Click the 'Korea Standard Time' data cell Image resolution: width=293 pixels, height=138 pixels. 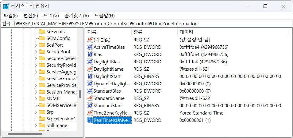click(202, 113)
